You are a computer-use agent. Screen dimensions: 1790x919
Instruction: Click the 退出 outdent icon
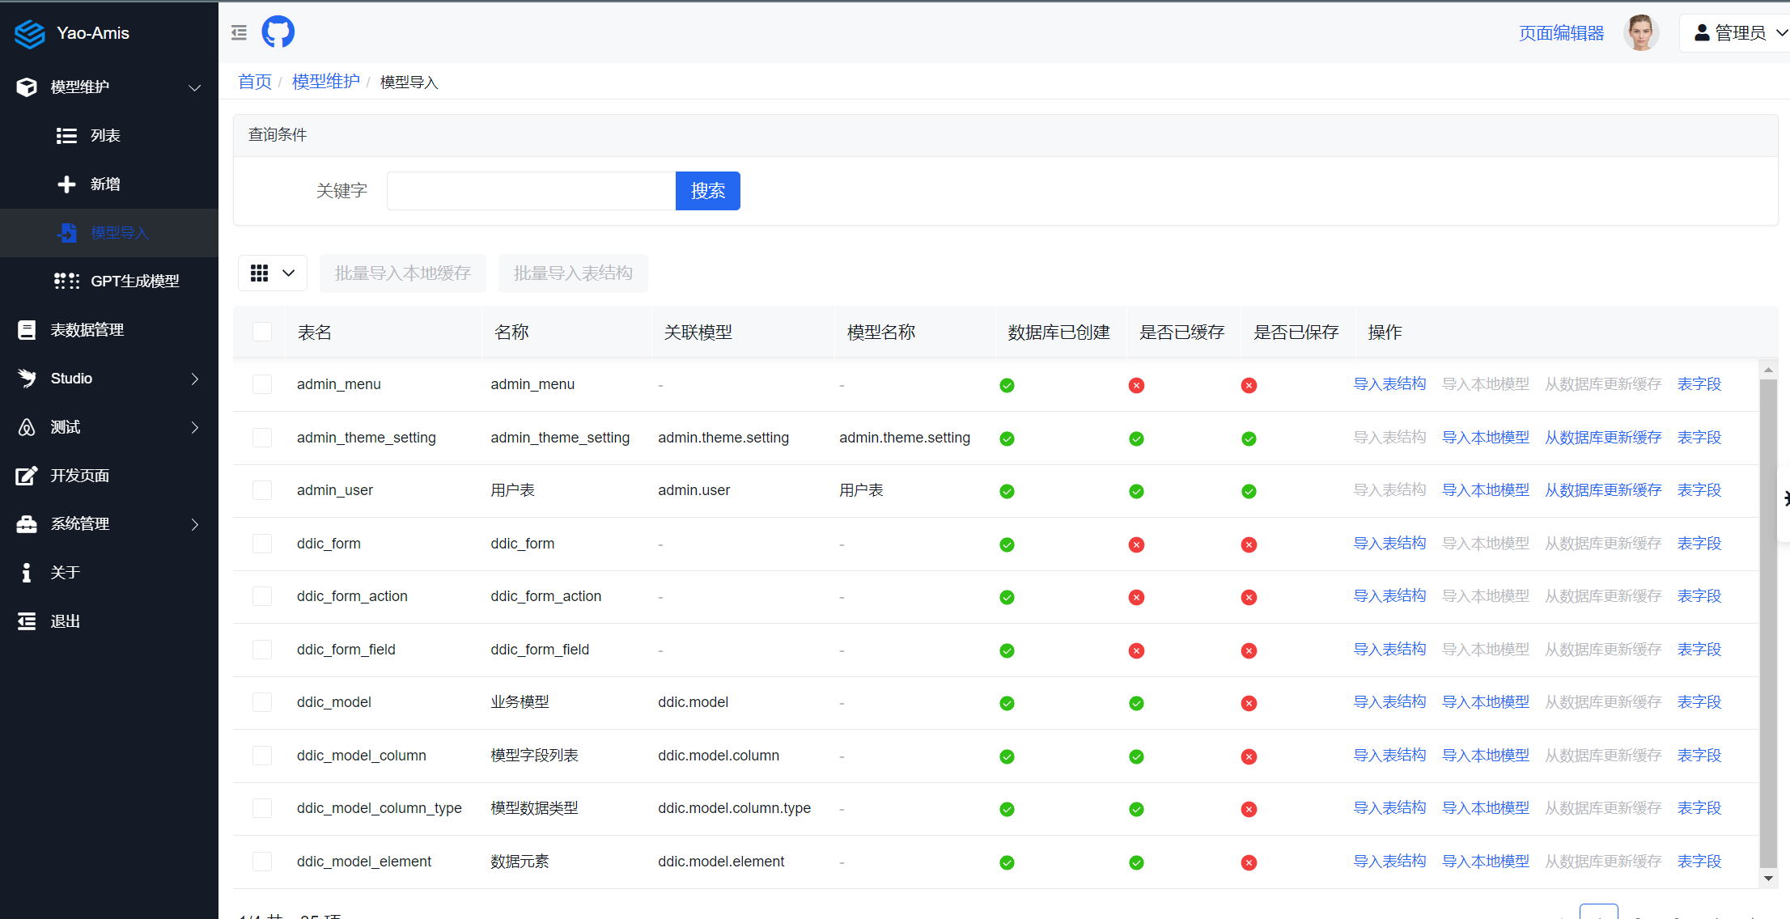tap(27, 621)
